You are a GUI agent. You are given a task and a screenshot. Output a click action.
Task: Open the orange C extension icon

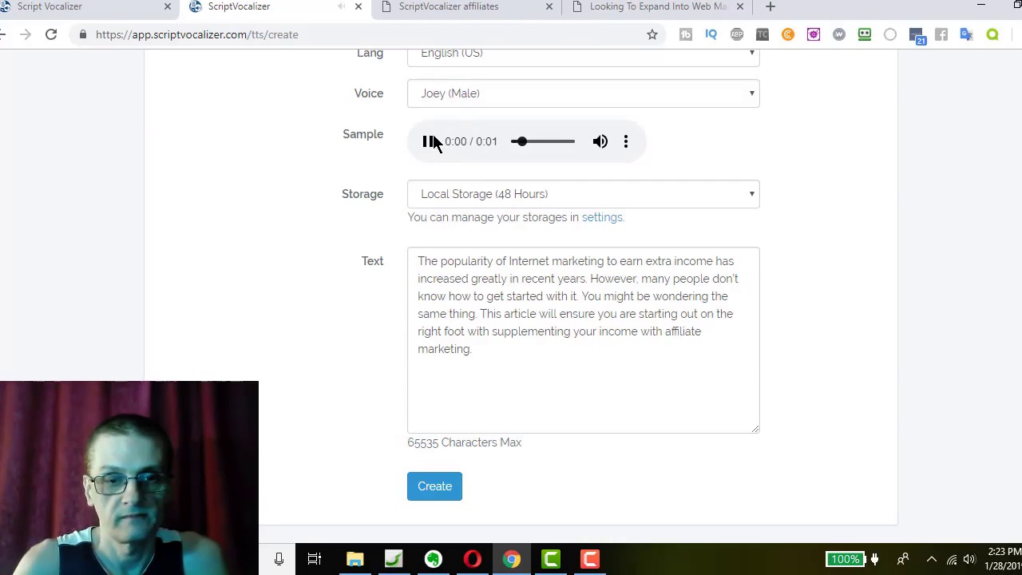click(788, 34)
